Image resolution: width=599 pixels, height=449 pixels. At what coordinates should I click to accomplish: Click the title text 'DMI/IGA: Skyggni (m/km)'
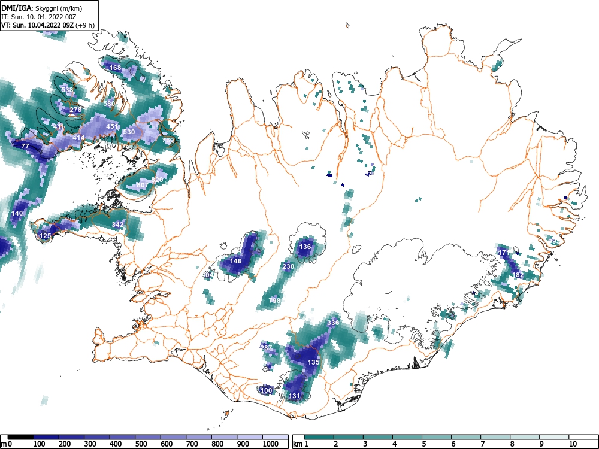click(x=42, y=8)
